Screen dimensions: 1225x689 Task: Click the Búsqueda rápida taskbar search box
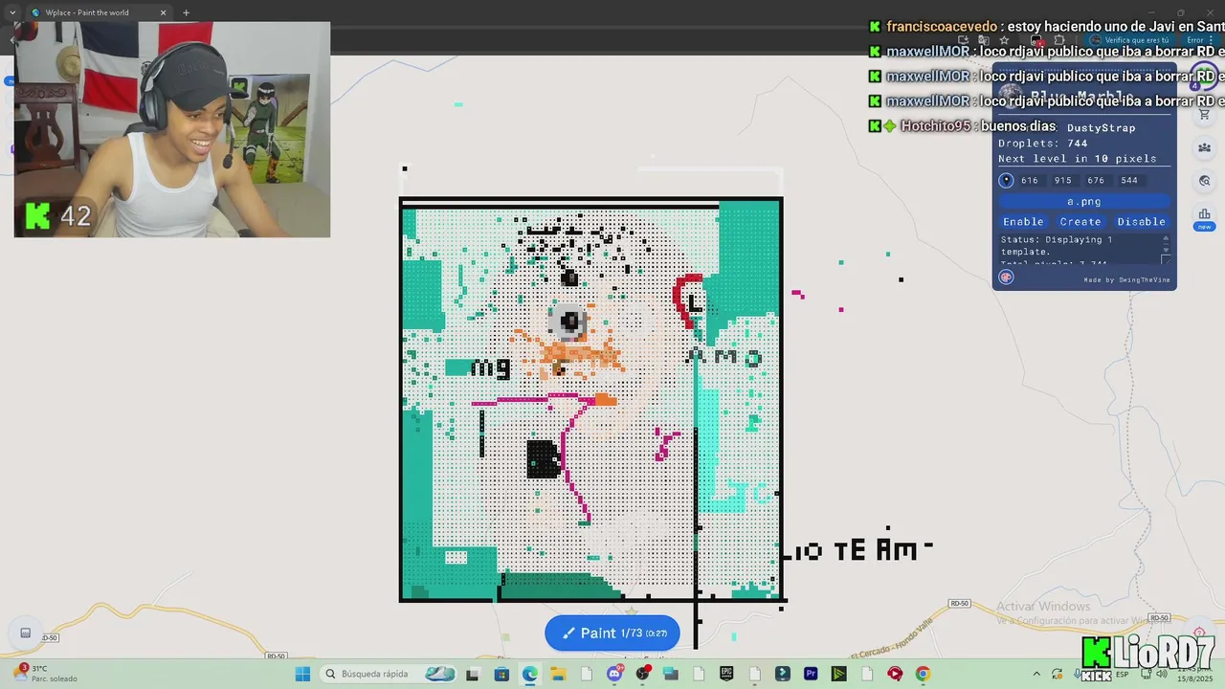(x=388, y=674)
